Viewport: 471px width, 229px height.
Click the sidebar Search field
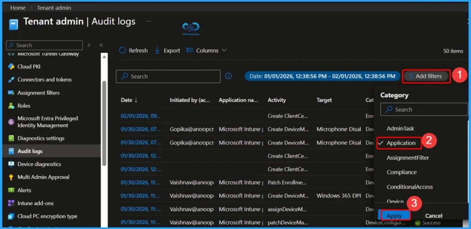pyautogui.click(x=44, y=45)
